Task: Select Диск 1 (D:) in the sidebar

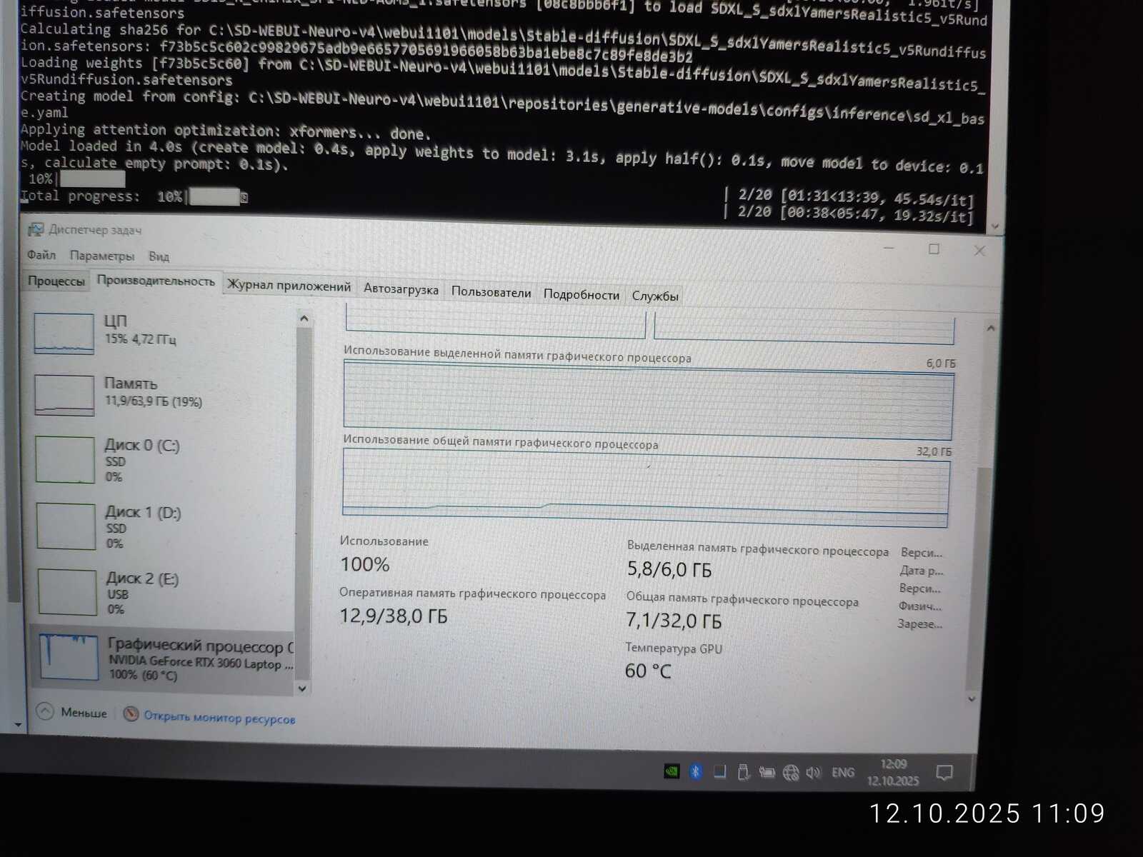Action: pyautogui.click(x=163, y=527)
